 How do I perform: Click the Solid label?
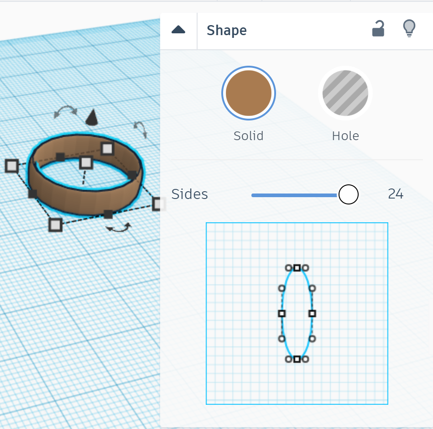point(249,136)
